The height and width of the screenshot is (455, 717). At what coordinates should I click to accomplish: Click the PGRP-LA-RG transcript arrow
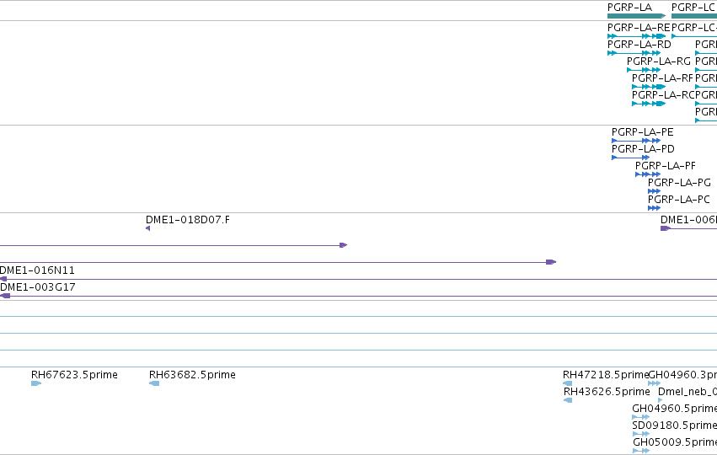[x=644, y=70]
